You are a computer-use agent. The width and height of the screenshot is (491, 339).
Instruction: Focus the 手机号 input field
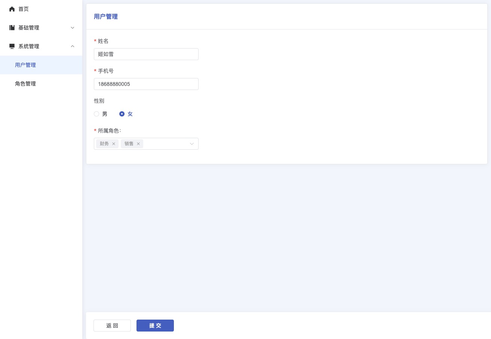click(146, 84)
